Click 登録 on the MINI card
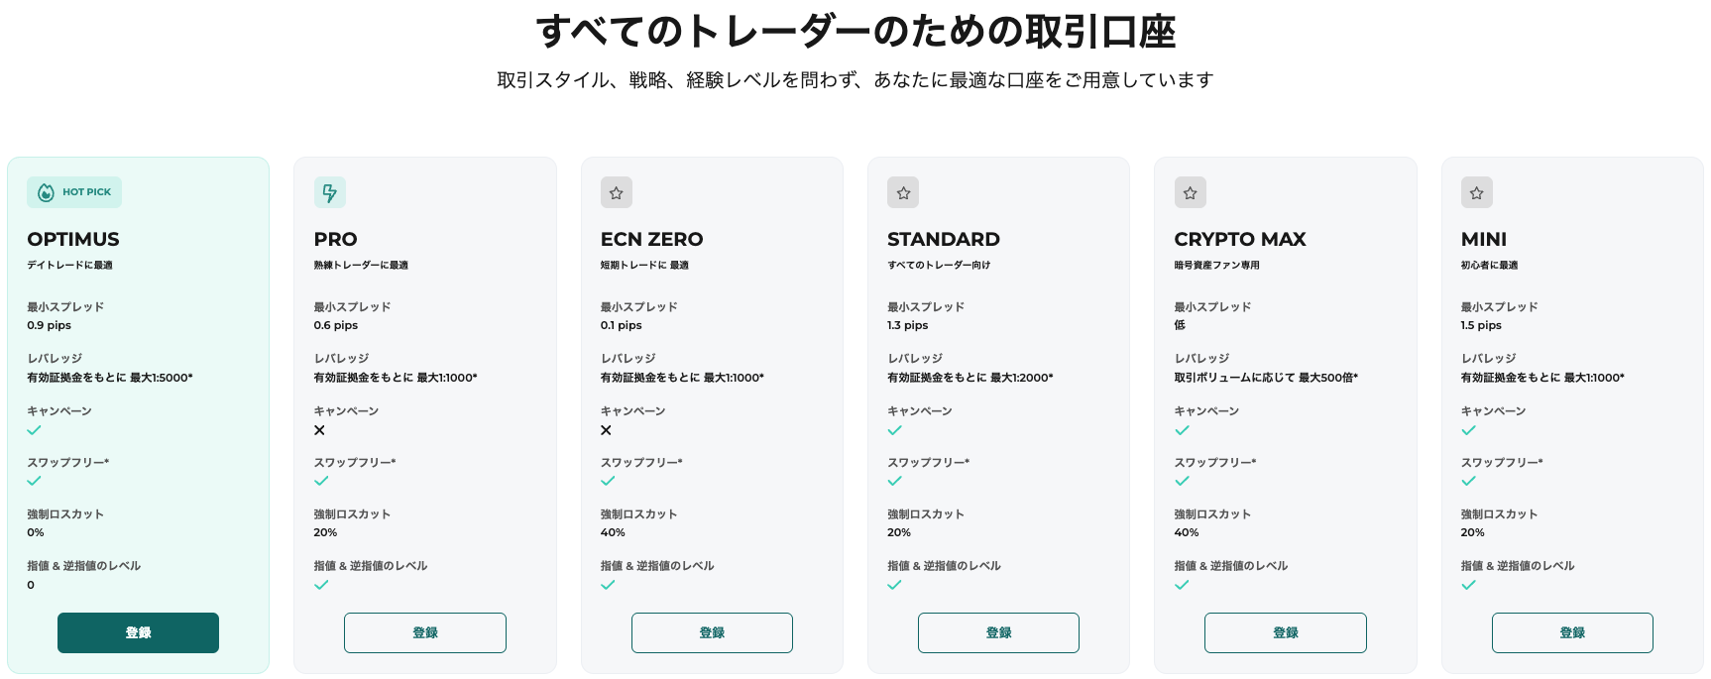Viewport: 1711px width, 679px height. [x=1571, y=632]
